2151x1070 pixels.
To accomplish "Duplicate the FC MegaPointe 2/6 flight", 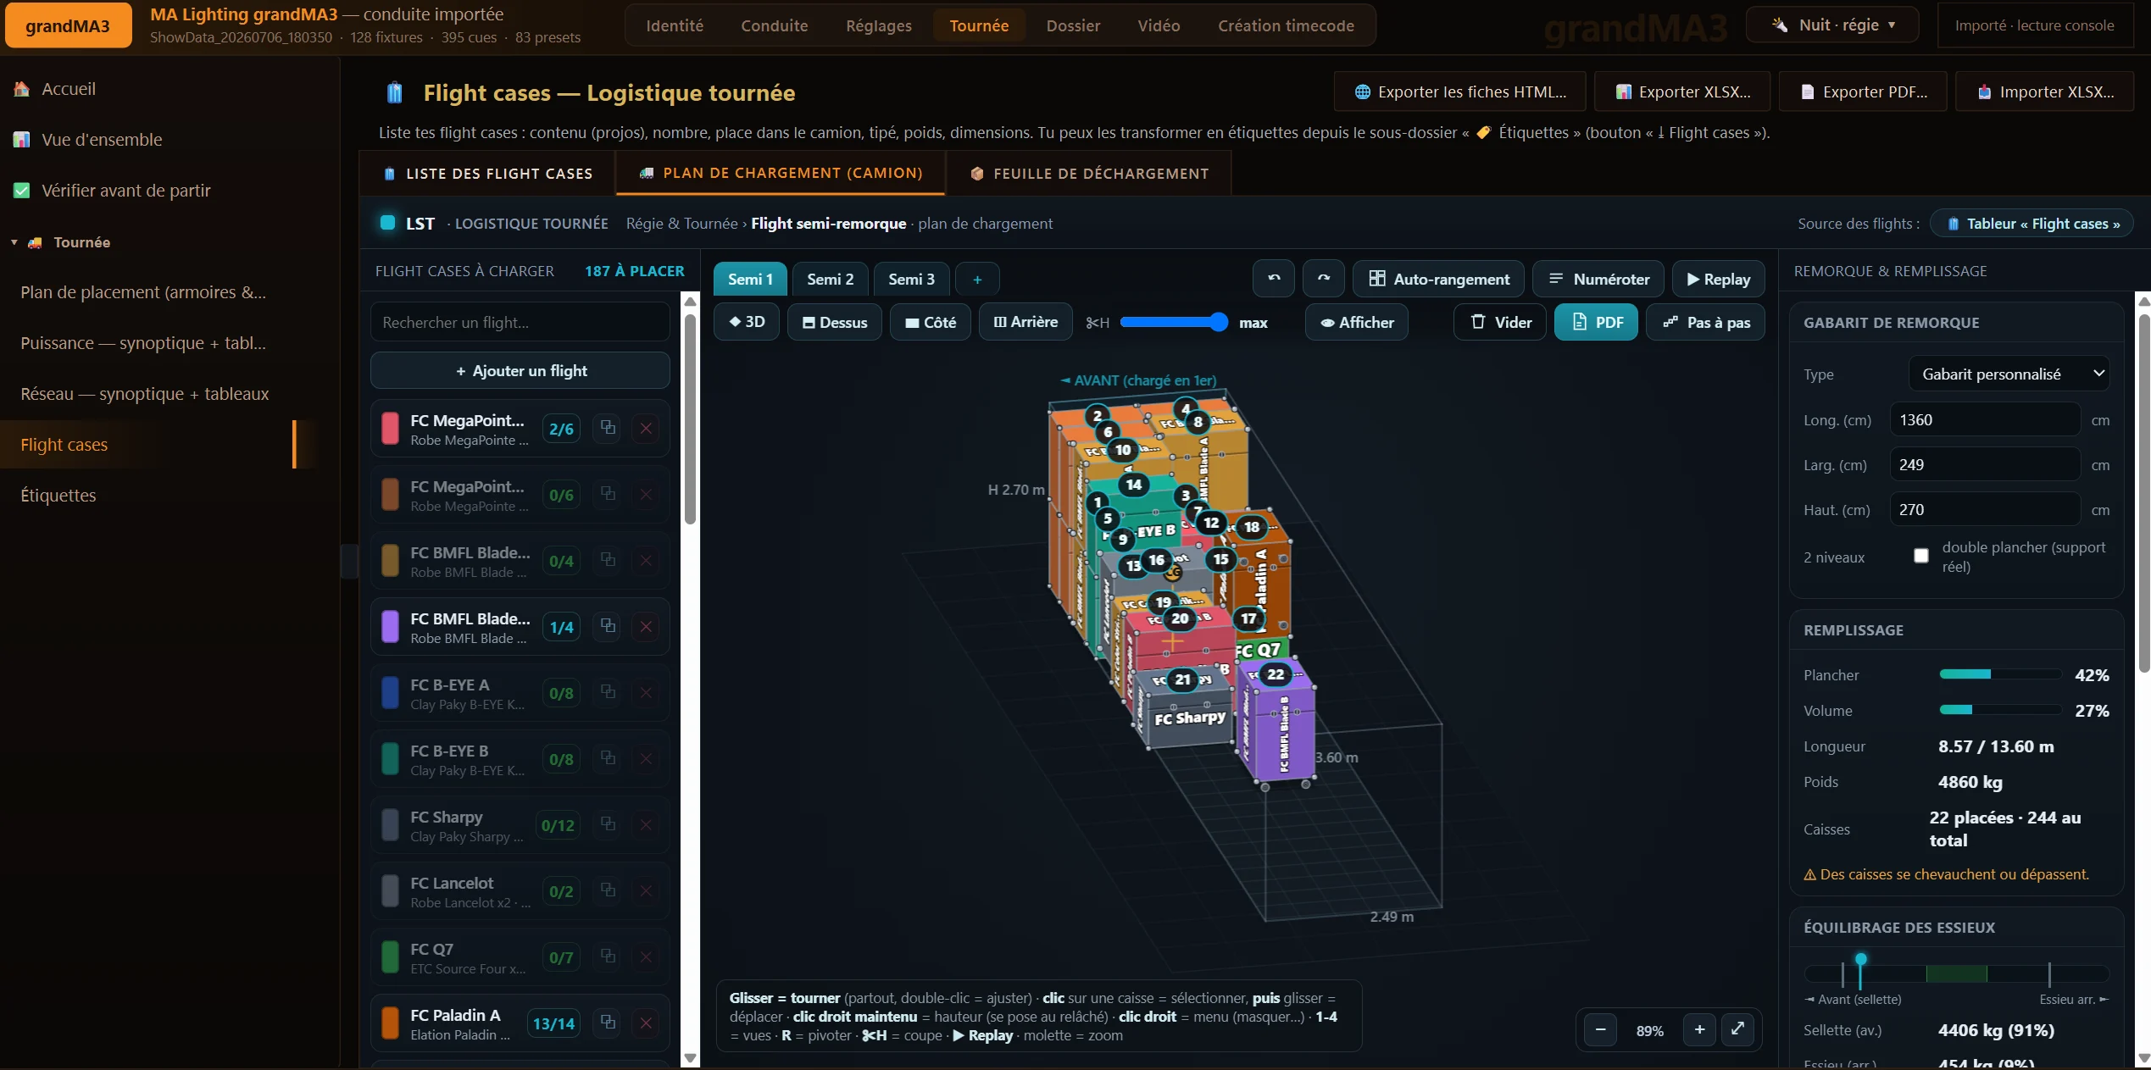I will pyautogui.click(x=608, y=428).
